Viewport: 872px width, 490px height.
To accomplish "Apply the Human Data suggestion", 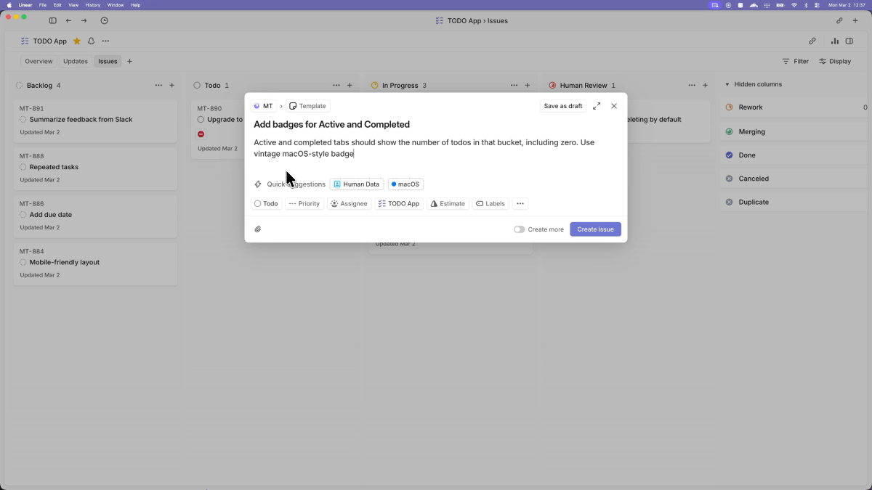I will pos(357,184).
